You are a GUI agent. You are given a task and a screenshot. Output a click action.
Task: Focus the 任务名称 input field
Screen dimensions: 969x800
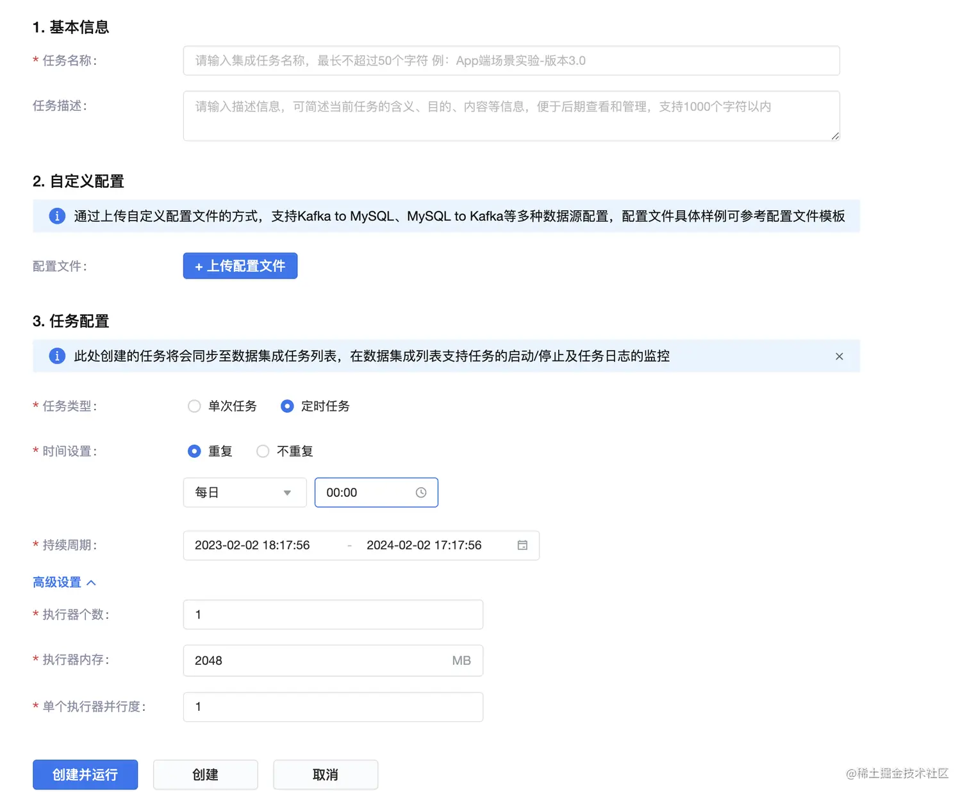click(511, 60)
